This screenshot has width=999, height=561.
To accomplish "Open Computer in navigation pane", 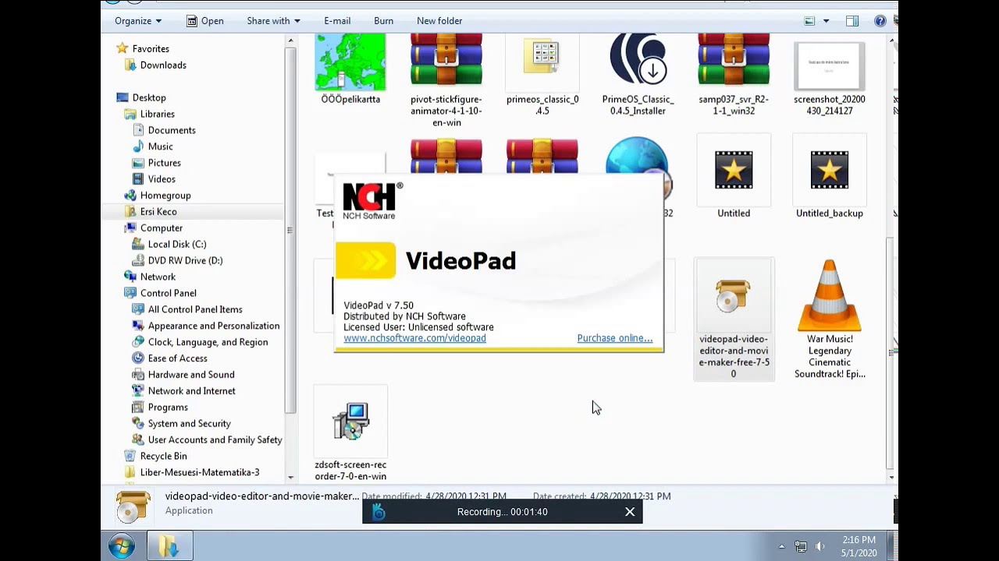I will coord(161,228).
